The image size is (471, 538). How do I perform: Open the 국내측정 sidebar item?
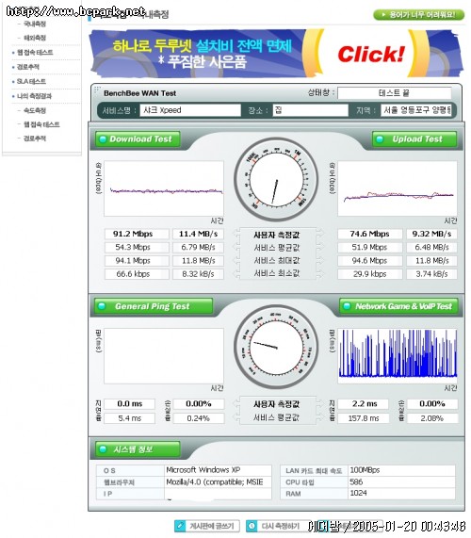pyautogui.click(x=35, y=24)
